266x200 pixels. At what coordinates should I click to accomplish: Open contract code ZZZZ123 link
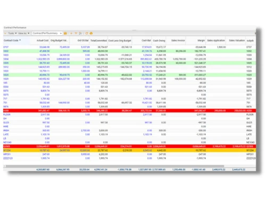(x=8, y=158)
